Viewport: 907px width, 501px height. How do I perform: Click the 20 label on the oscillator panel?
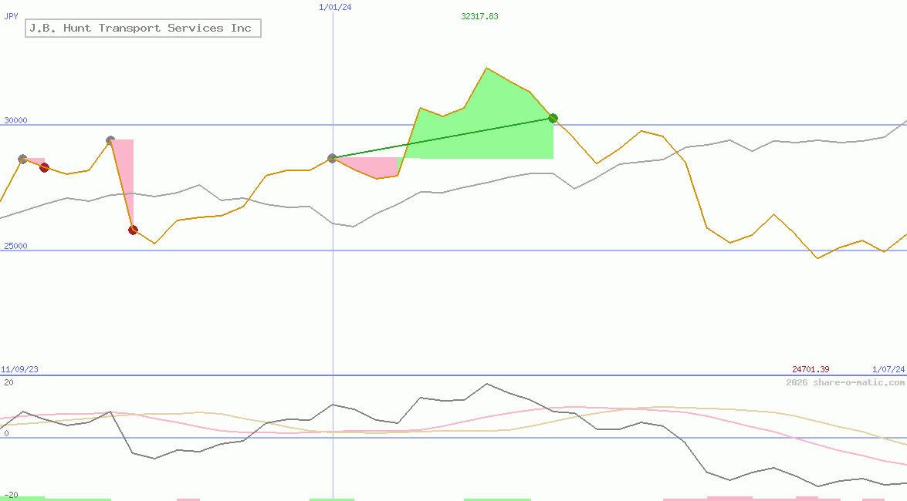pos(8,382)
